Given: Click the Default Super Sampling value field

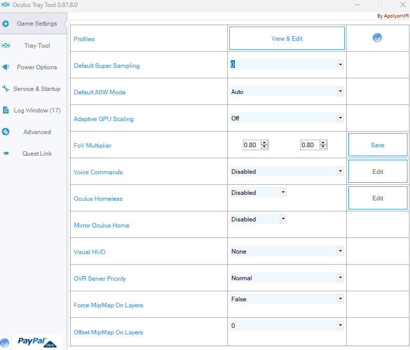Looking at the screenshot, I should [283, 65].
